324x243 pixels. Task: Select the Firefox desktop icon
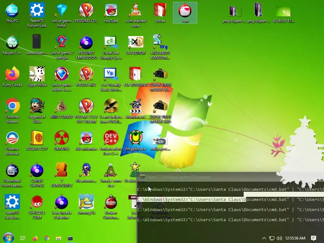point(12,74)
